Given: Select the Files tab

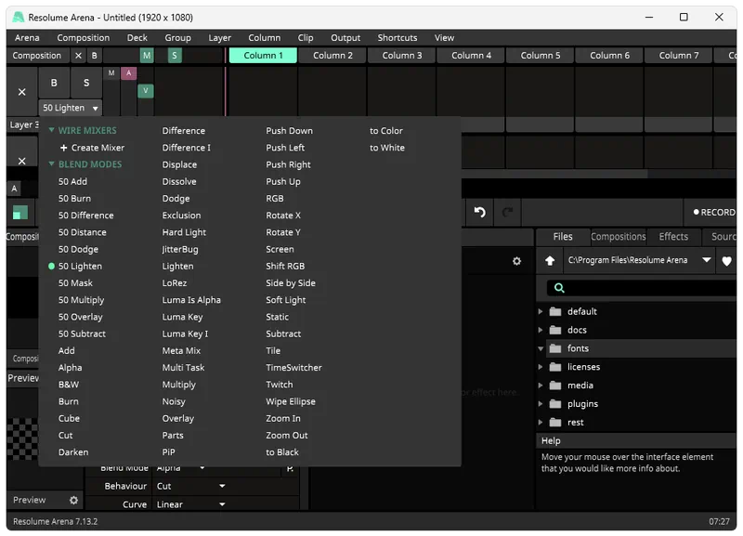Looking at the screenshot, I should point(563,237).
